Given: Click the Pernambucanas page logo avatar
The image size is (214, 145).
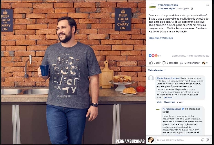Looking at the screenshot, I should pyautogui.click(x=152, y=7).
